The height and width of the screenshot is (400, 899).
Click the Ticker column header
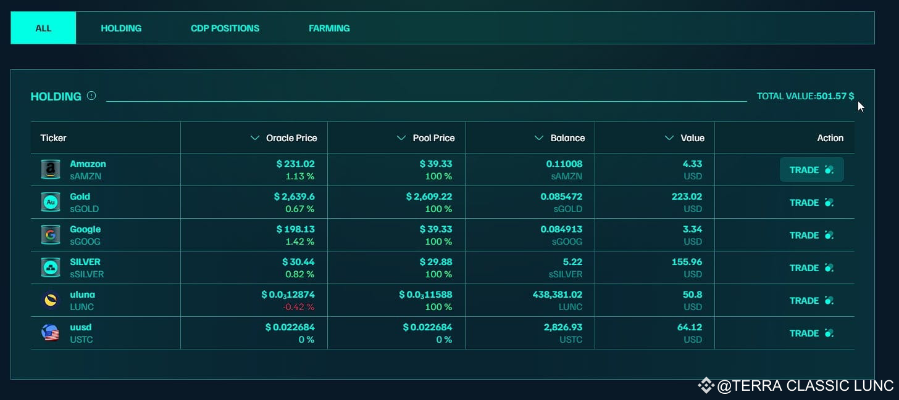[x=53, y=138]
